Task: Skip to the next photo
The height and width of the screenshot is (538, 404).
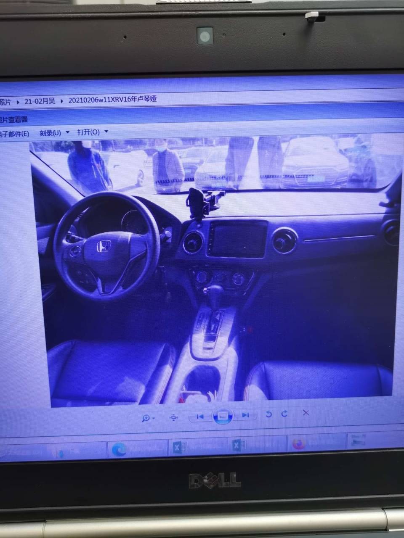Action: [x=245, y=415]
